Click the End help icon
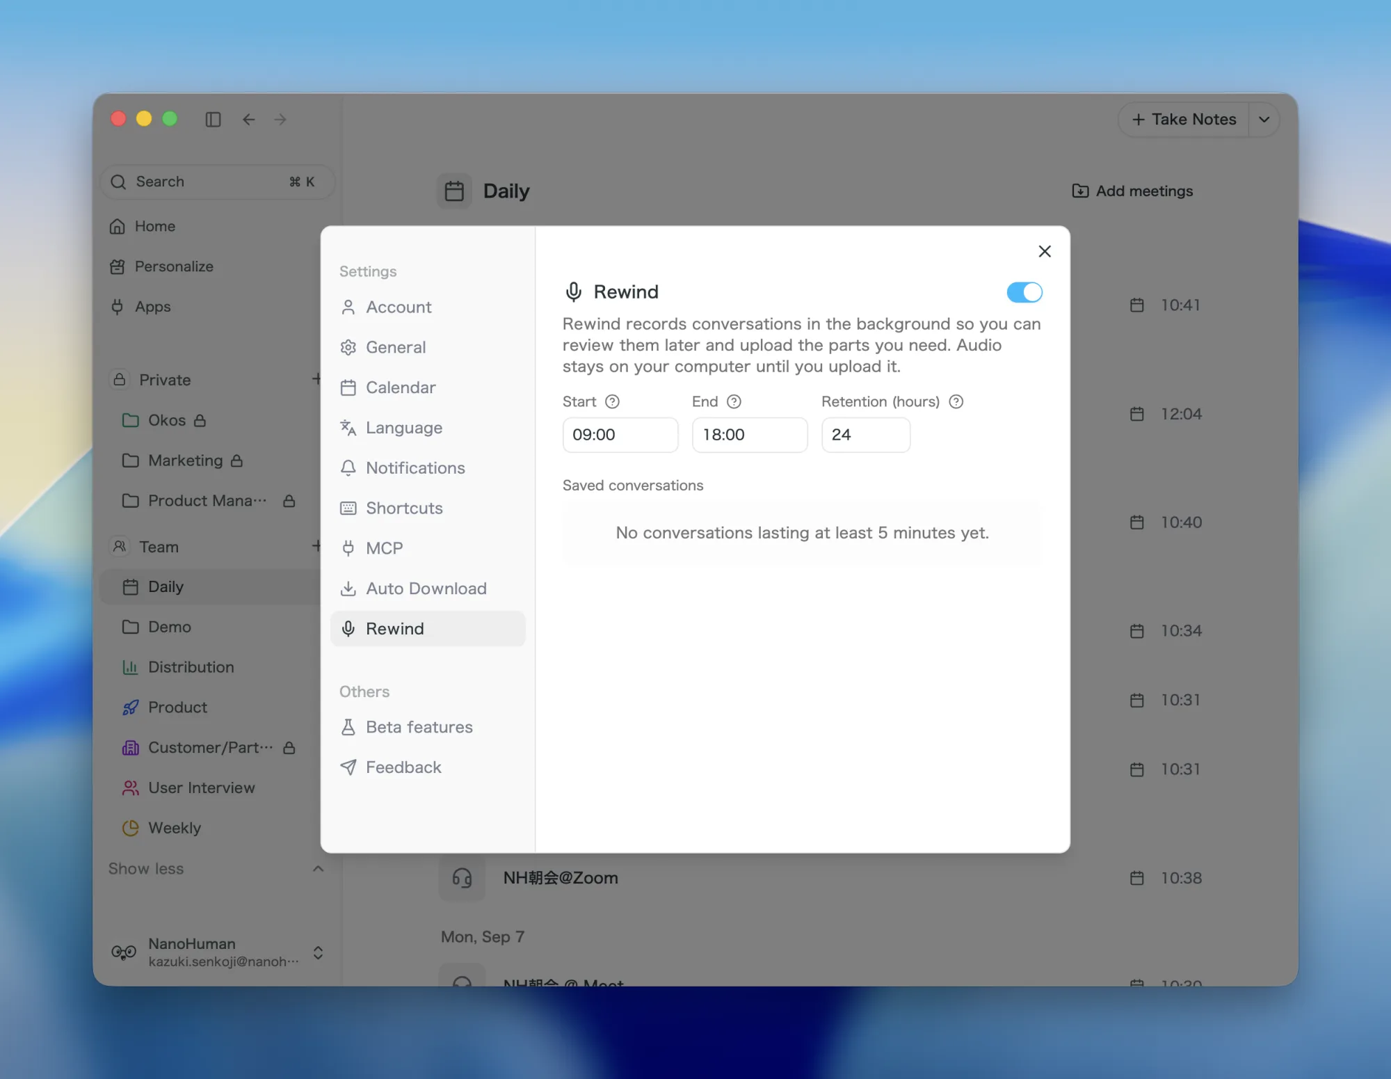Image resolution: width=1391 pixels, height=1079 pixels. (734, 401)
